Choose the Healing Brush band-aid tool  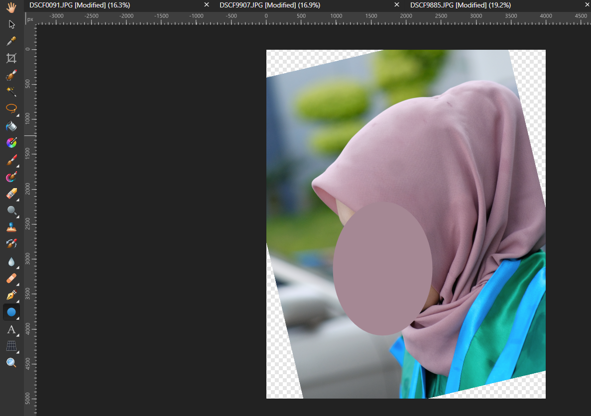tap(11, 279)
